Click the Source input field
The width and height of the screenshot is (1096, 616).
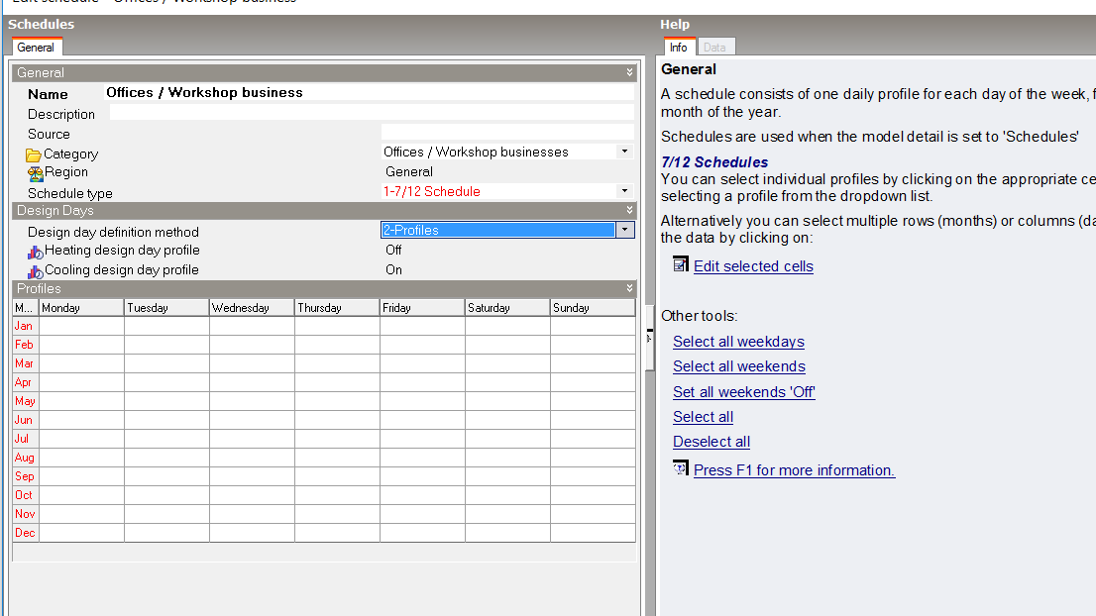coord(507,132)
